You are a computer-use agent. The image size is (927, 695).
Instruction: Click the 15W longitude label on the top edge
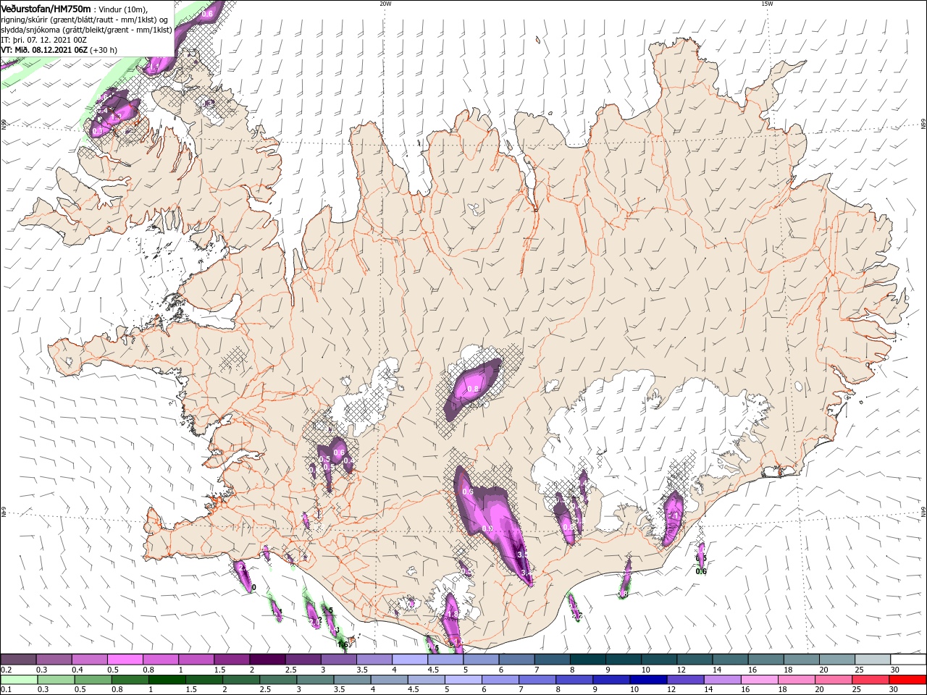pyautogui.click(x=767, y=4)
